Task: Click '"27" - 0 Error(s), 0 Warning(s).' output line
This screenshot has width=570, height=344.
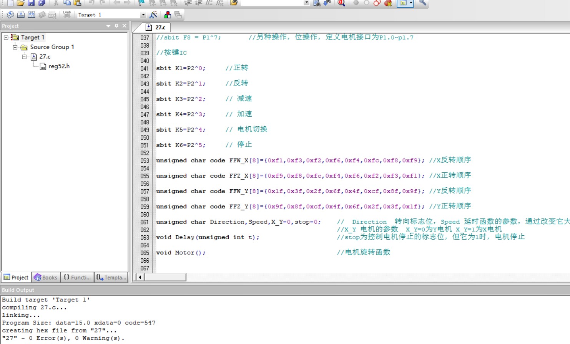Action: pyautogui.click(x=63, y=338)
